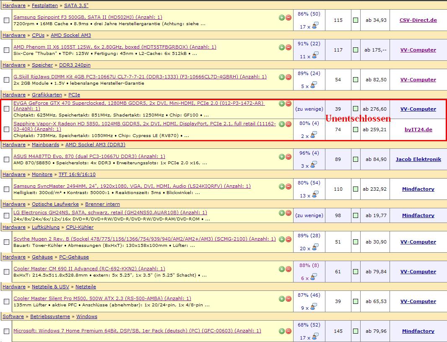
Task: Tick left checkbox for AMD Phenom II X6 row
Action: tap(6, 50)
